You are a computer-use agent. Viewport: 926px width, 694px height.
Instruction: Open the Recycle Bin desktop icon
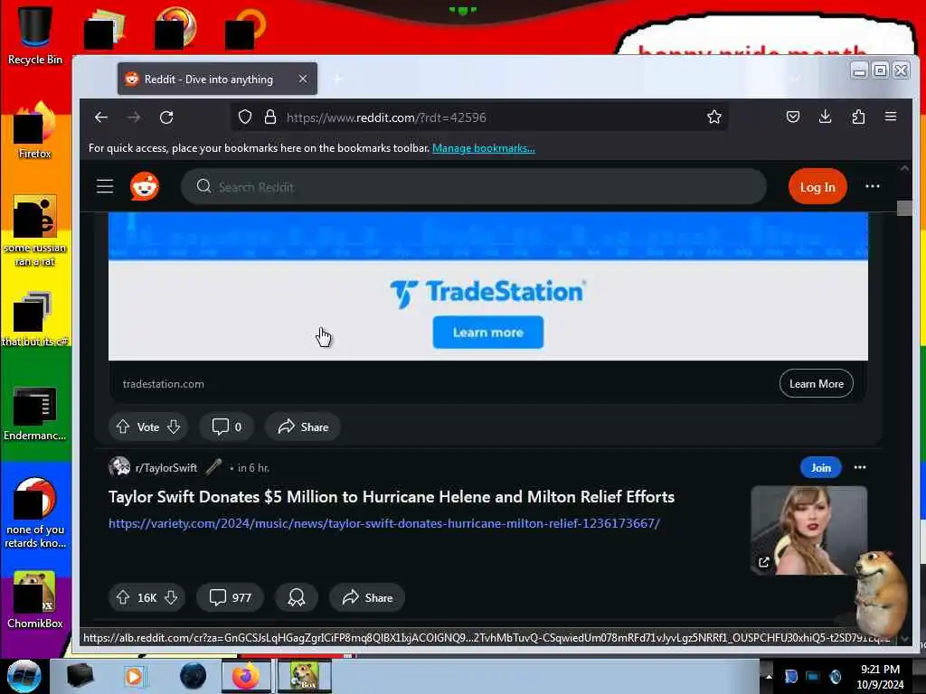tap(34, 35)
